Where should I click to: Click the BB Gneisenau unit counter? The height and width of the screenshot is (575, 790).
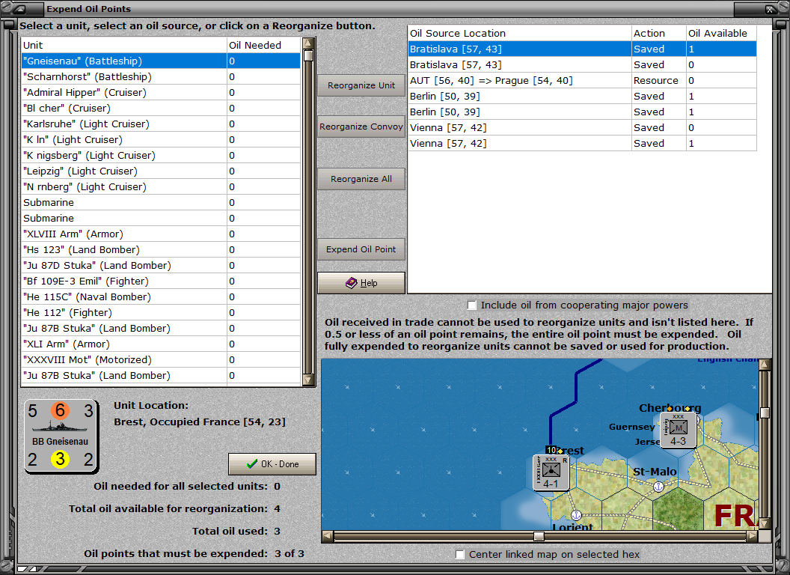[x=61, y=436]
